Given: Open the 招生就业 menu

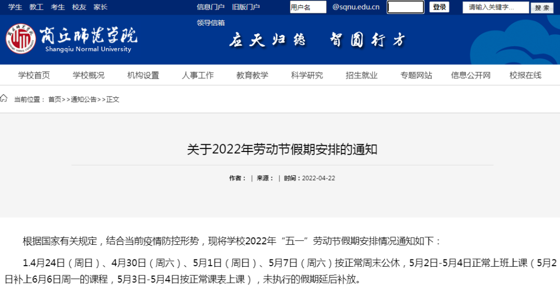Looking at the screenshot, I should 361,75.
